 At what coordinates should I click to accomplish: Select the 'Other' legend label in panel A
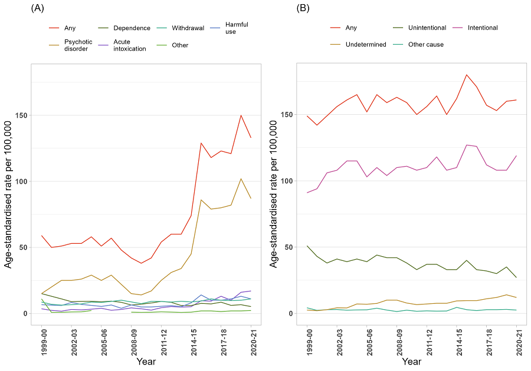[x=180, y=45]
